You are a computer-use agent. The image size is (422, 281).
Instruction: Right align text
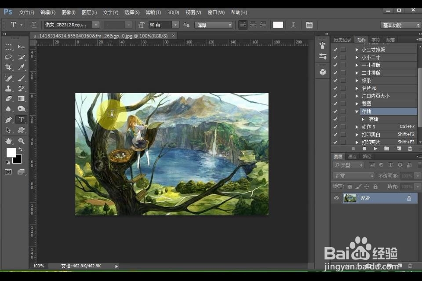[263, 25]
